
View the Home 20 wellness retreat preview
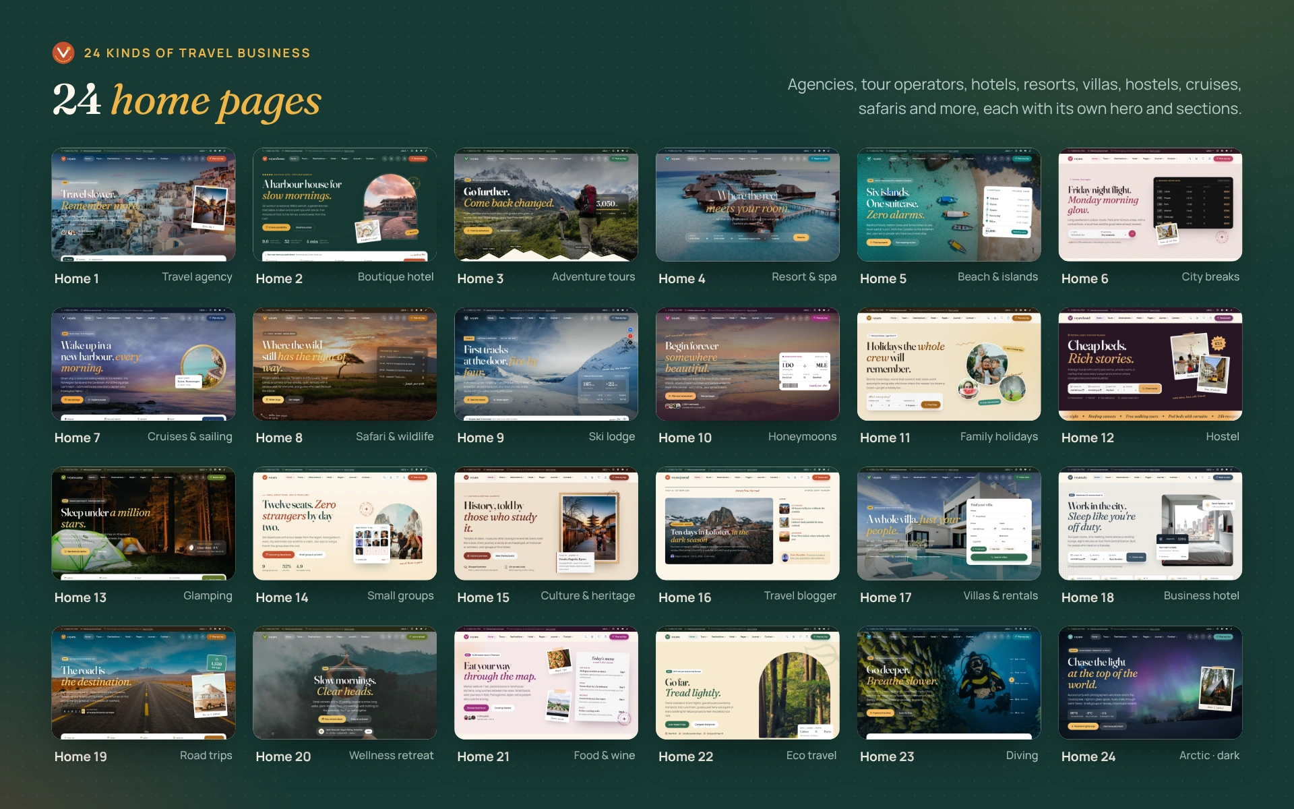pos(345,683)
